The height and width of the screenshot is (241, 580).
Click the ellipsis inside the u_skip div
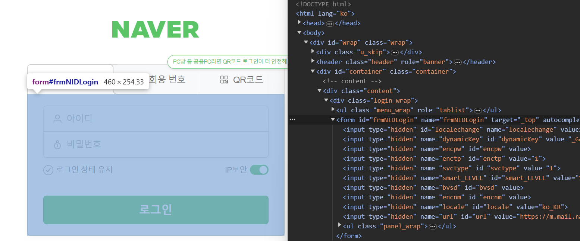(x=395, y=52)
